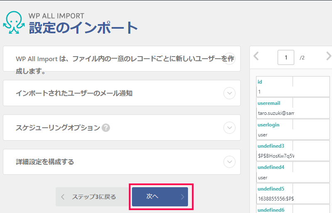Click the 次へ button
Image resolution: width=332 pixels, height=213 pixels.
tap(160, 197)
